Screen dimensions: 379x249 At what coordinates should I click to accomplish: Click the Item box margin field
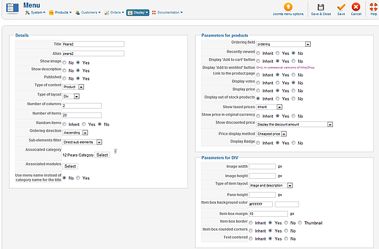268,214
